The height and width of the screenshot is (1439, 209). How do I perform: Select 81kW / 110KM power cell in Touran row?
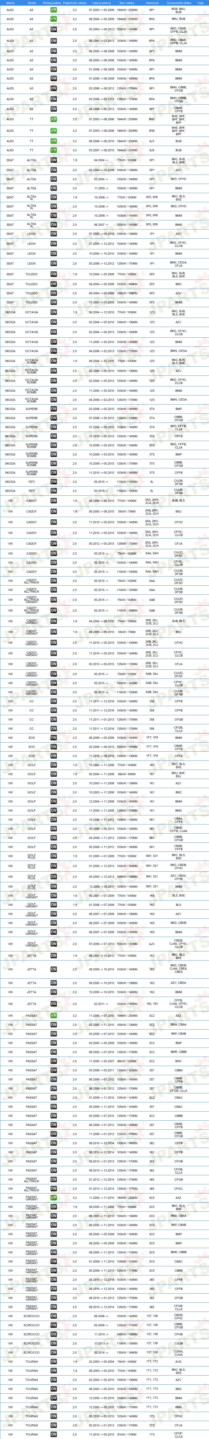(x=126, y=1434)
